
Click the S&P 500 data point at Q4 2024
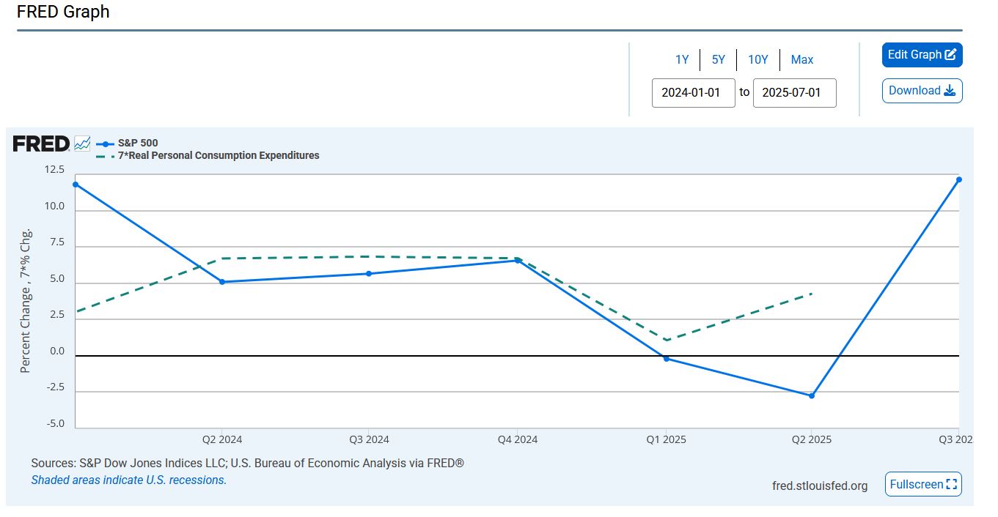(x=518, y=260)
